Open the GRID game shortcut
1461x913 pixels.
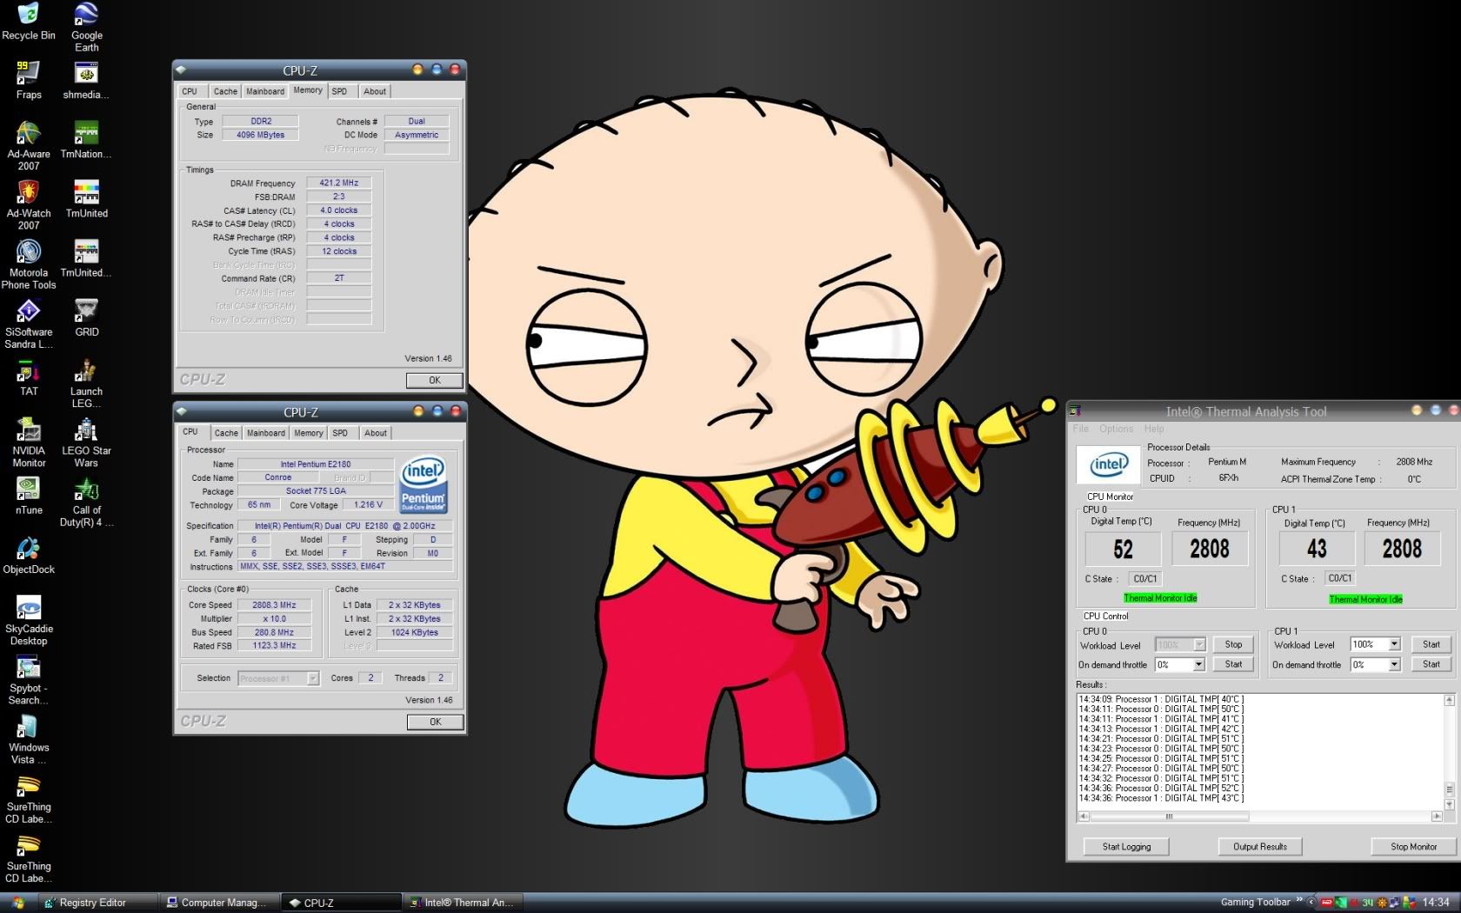coord(86,312)
